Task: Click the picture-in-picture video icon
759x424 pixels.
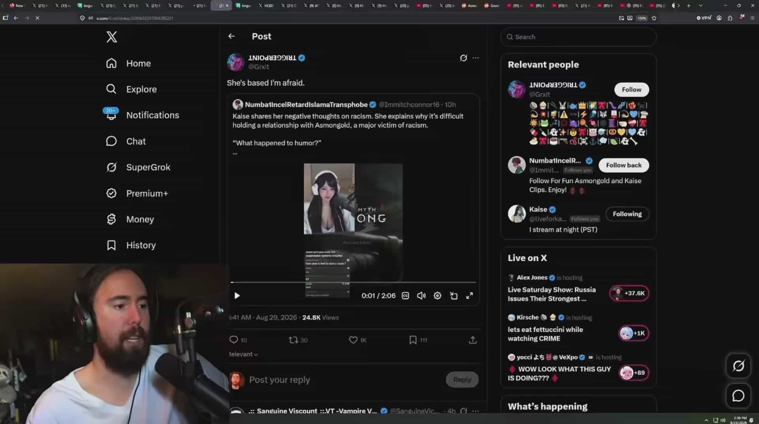Action: click(454, 296)
